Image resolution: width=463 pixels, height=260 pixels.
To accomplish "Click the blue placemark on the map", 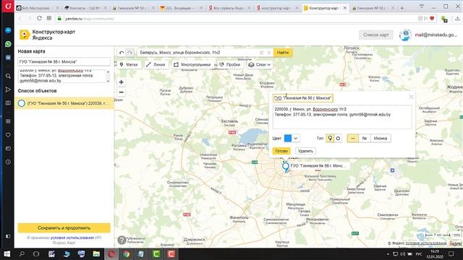I will click(286, 167).
